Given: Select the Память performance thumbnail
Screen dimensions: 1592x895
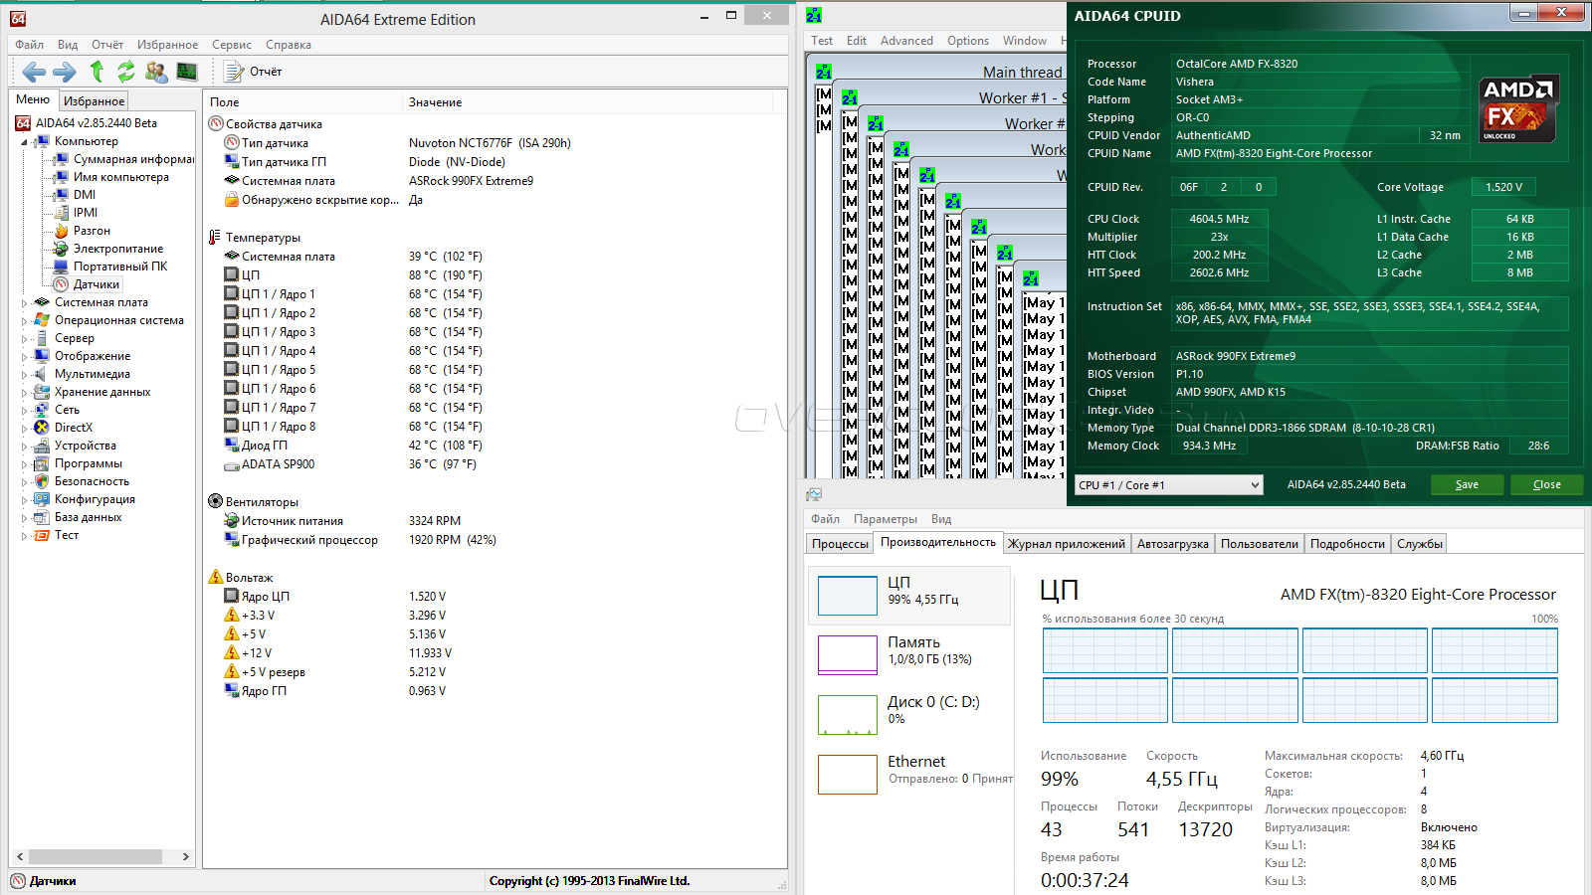Looking at the screenshot, I should click(847, 654).
